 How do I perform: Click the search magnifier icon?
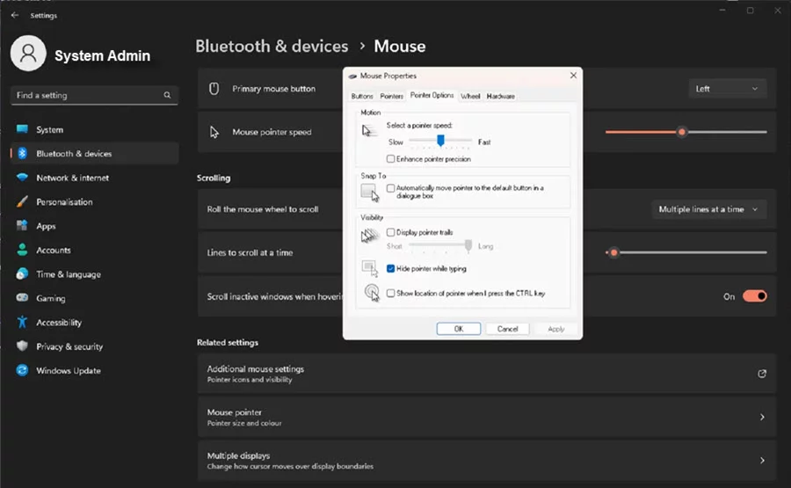pyautogui.click(x=167, y=95)
